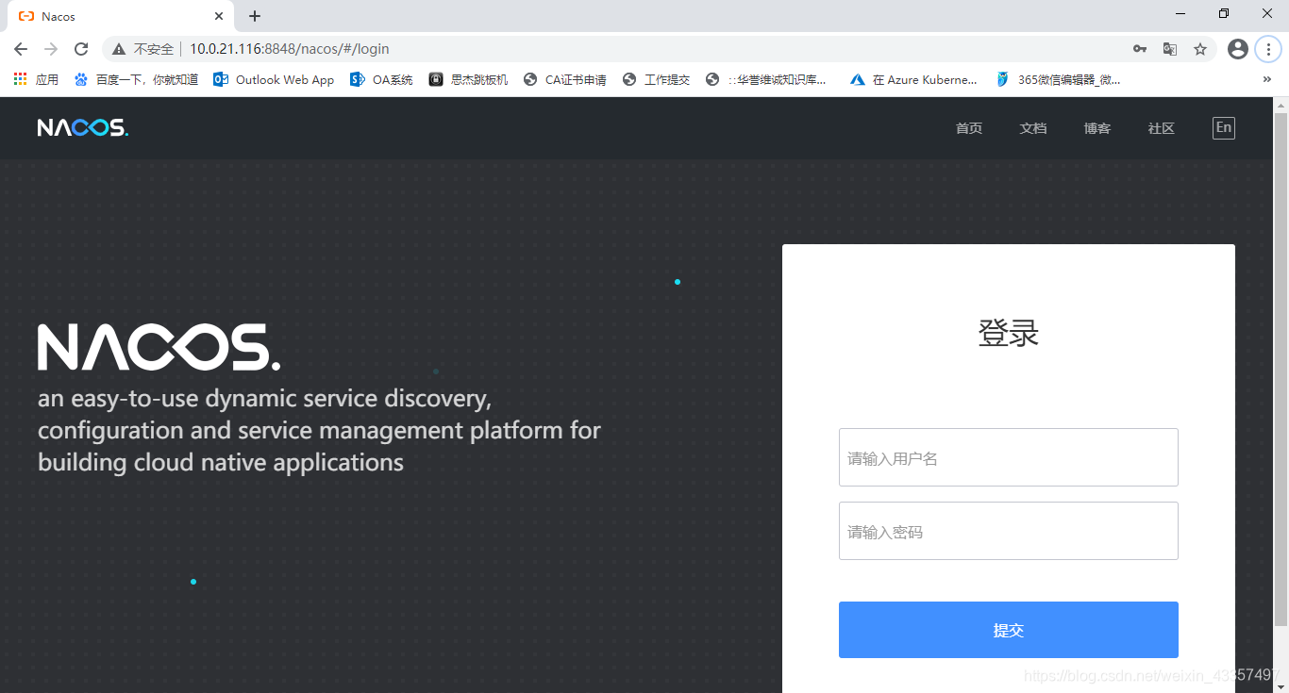Restore down the Chrome window

pyautogui.click(x=1224, y=13)
